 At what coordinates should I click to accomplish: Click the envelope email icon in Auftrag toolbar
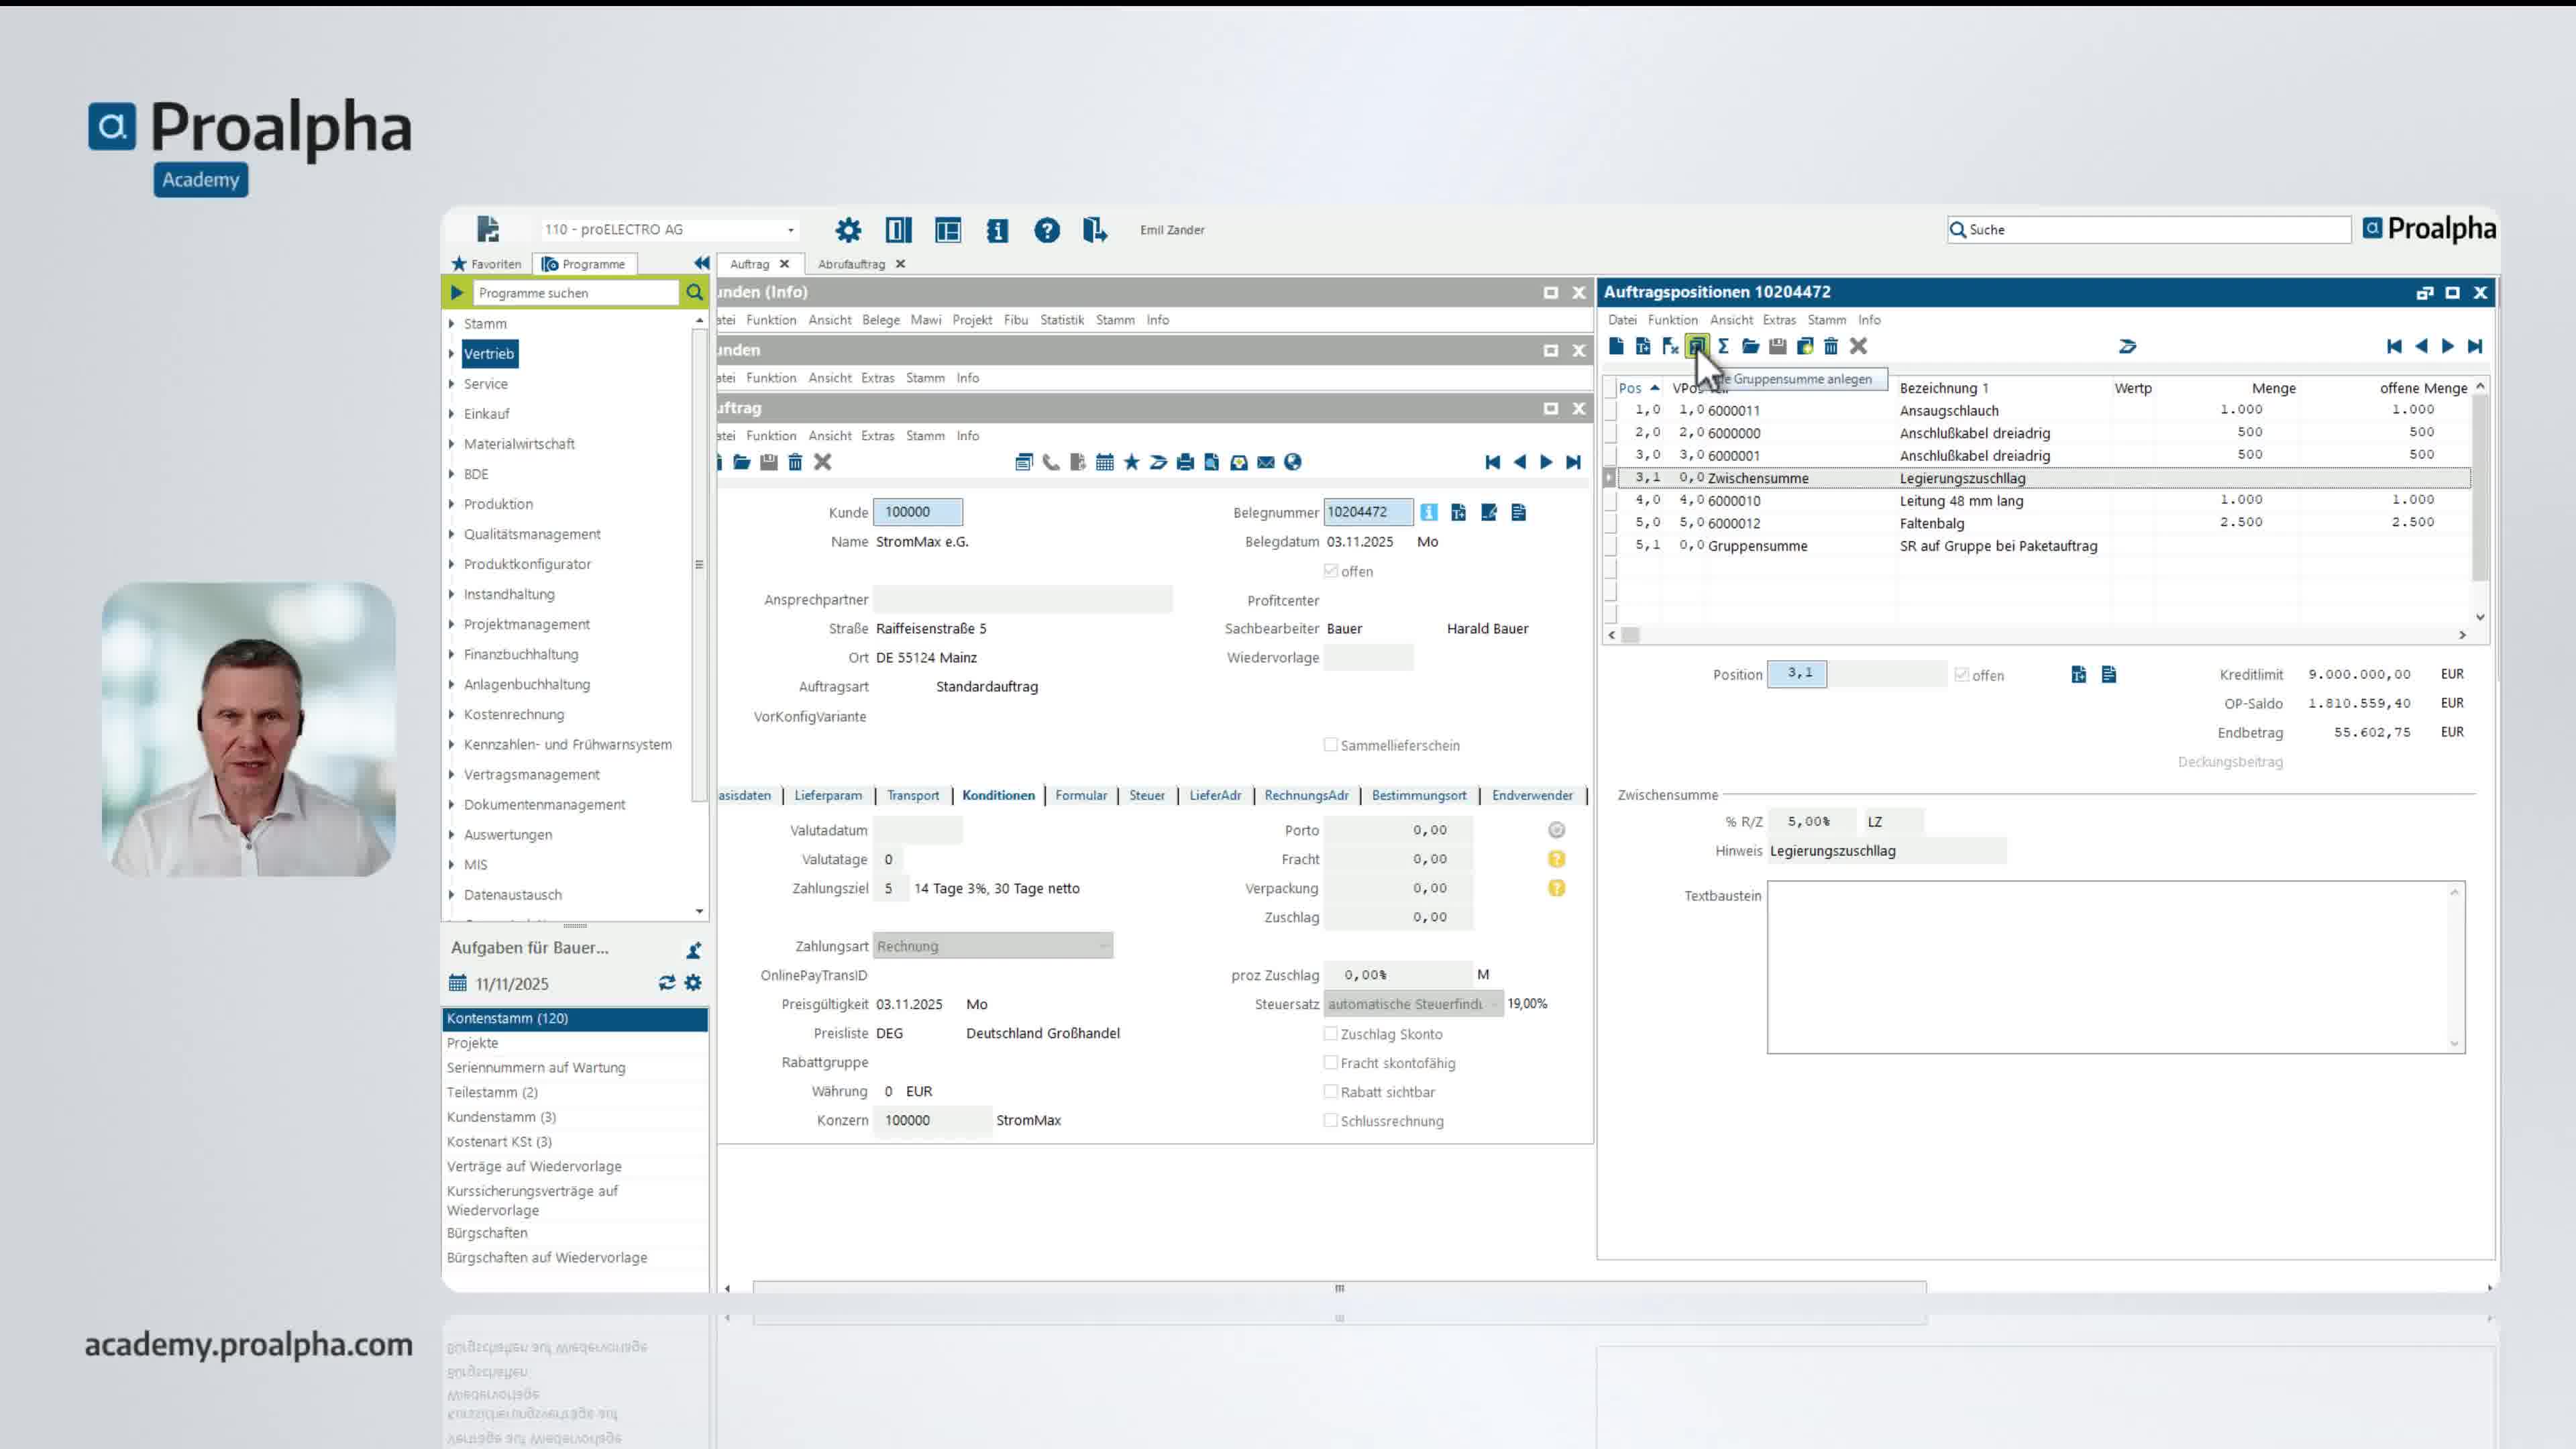click(x=1266, y=462)
